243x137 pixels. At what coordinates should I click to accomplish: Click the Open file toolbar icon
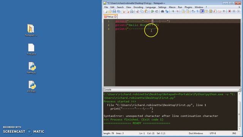tap(110, 11)
